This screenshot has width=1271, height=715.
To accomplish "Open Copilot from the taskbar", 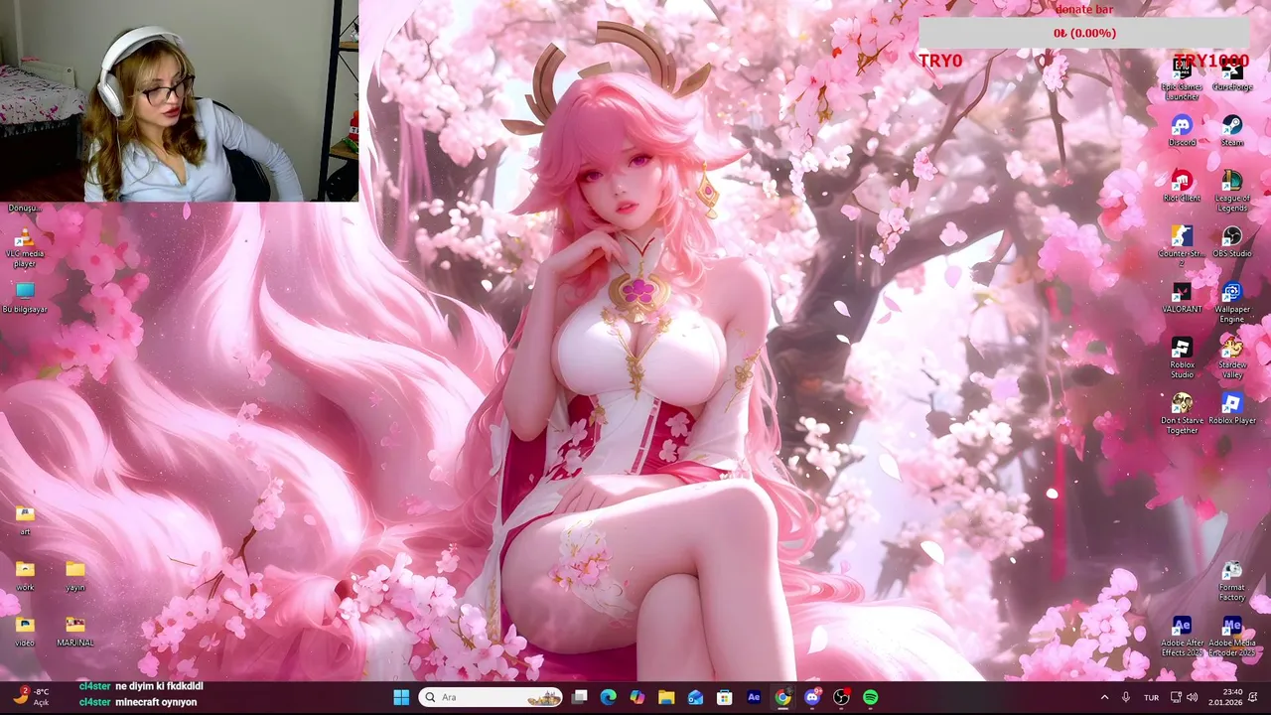I will pyautogui.click(x=637, y=697).
